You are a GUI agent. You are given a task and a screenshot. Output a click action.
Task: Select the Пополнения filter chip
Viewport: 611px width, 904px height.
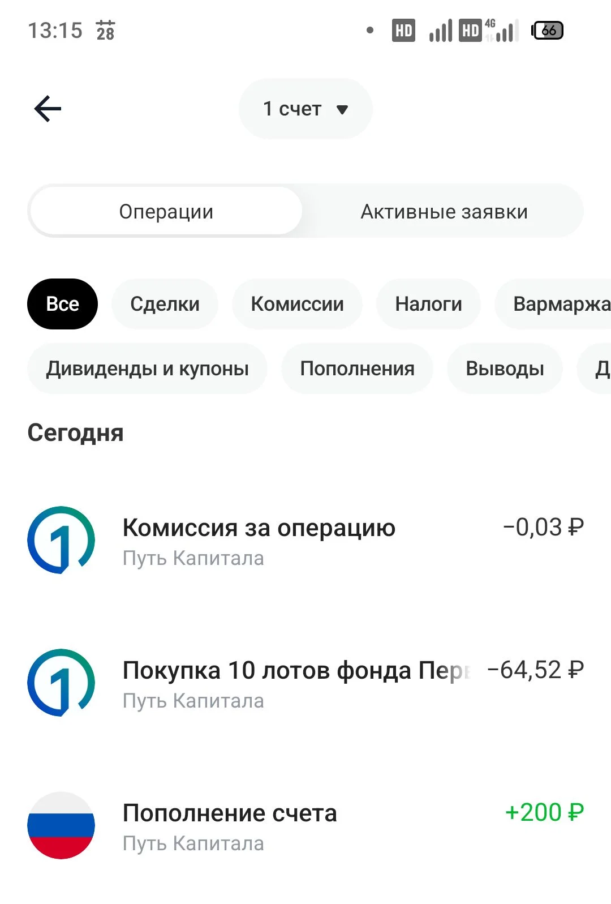tap(357, 369)
